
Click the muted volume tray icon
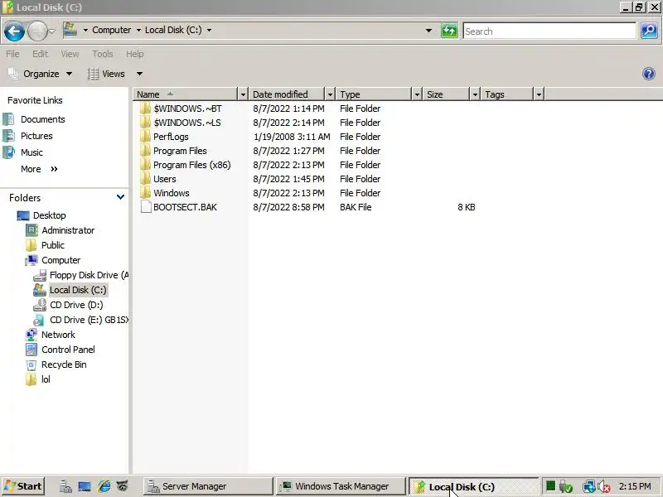604,486
